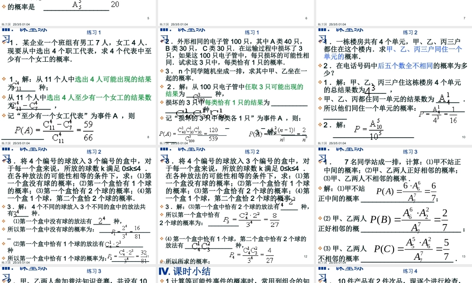This screenshot has width=472, height=283.
Task: Click slide page number 7
Action: 464,18
